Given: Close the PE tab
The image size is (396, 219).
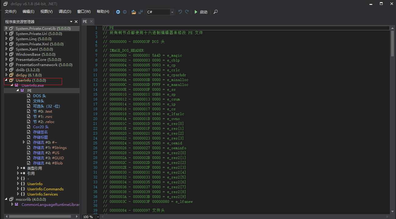Looking at the screenshot, I should click(91, 22).
